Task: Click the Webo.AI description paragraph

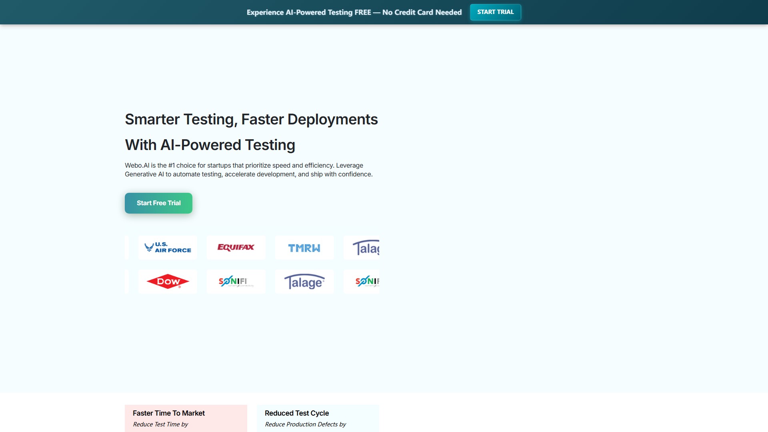Action: point(248,170)
